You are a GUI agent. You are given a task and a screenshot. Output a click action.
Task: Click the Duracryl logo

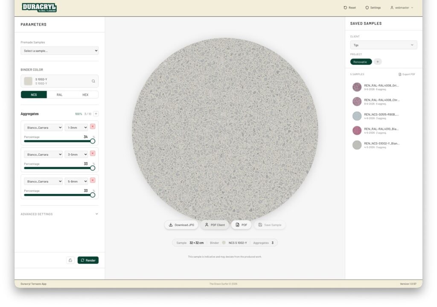coord(39,7)
